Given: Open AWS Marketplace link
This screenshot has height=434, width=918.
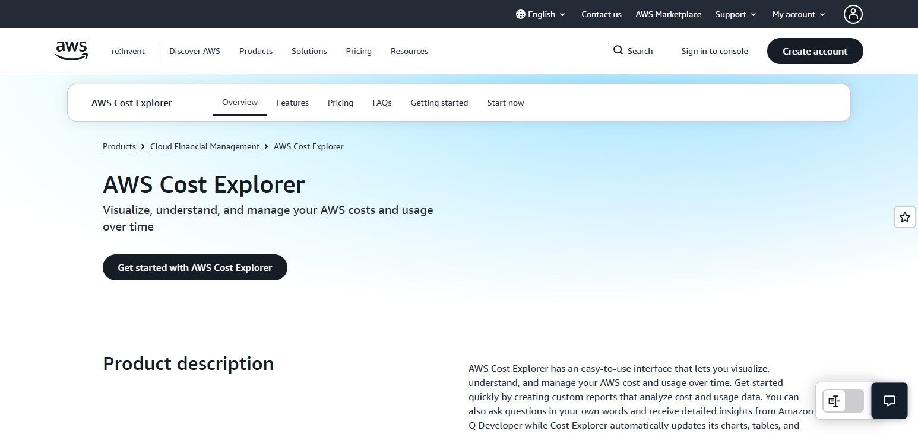Looking at the screenshot, I should click(669, 14).
